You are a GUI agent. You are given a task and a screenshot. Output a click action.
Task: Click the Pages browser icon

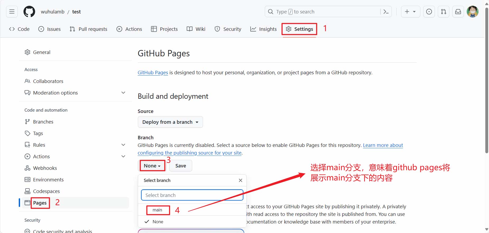pyautogui.click(x=27, y=203)
